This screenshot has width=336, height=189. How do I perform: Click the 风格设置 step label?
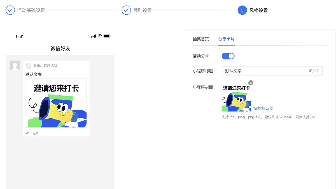(x=259, y=10)
